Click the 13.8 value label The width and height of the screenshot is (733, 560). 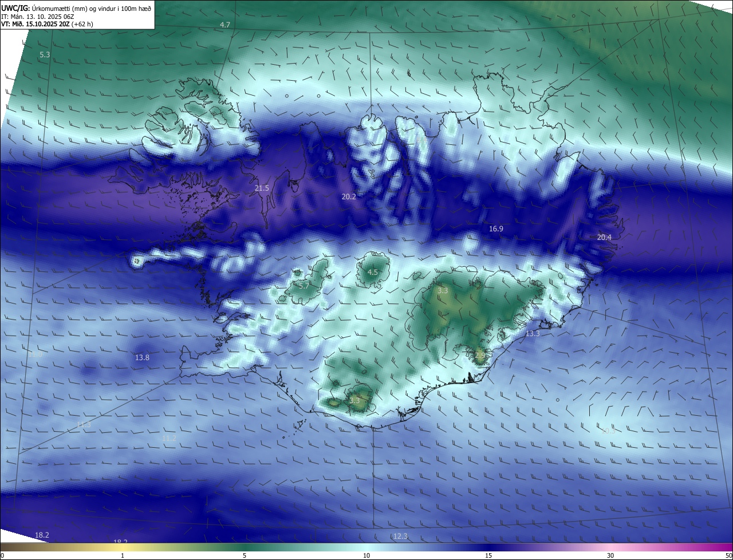[x=142, y=357]
